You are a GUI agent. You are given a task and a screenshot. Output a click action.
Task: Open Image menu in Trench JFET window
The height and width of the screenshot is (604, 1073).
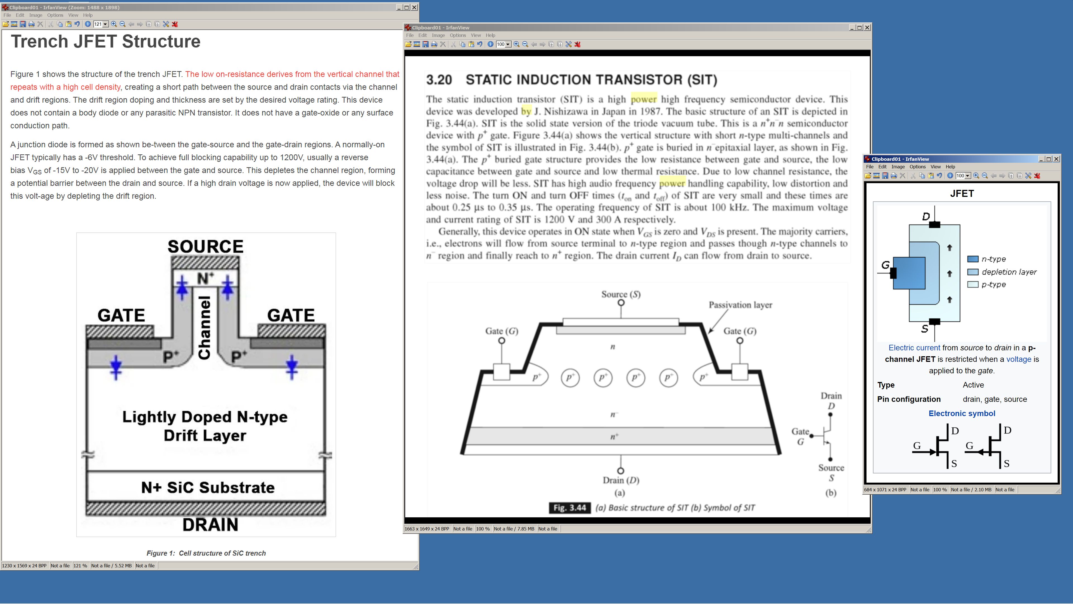[36, 15]
